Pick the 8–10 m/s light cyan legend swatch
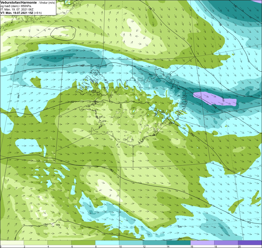 point(107,242)
